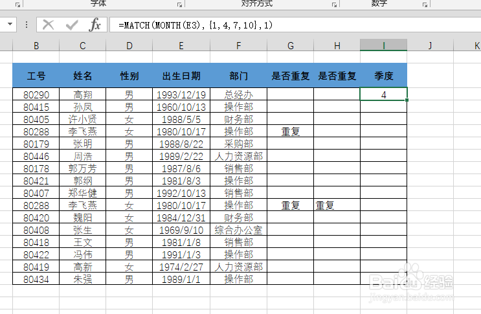This screenshot has height=314, width=481.
Task: Open Insert Function (fx) dialog
Action: pos(95,25)
